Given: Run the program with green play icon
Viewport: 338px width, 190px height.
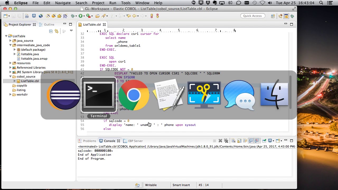Looking at the screenshot, I should [x=80, y=16].
